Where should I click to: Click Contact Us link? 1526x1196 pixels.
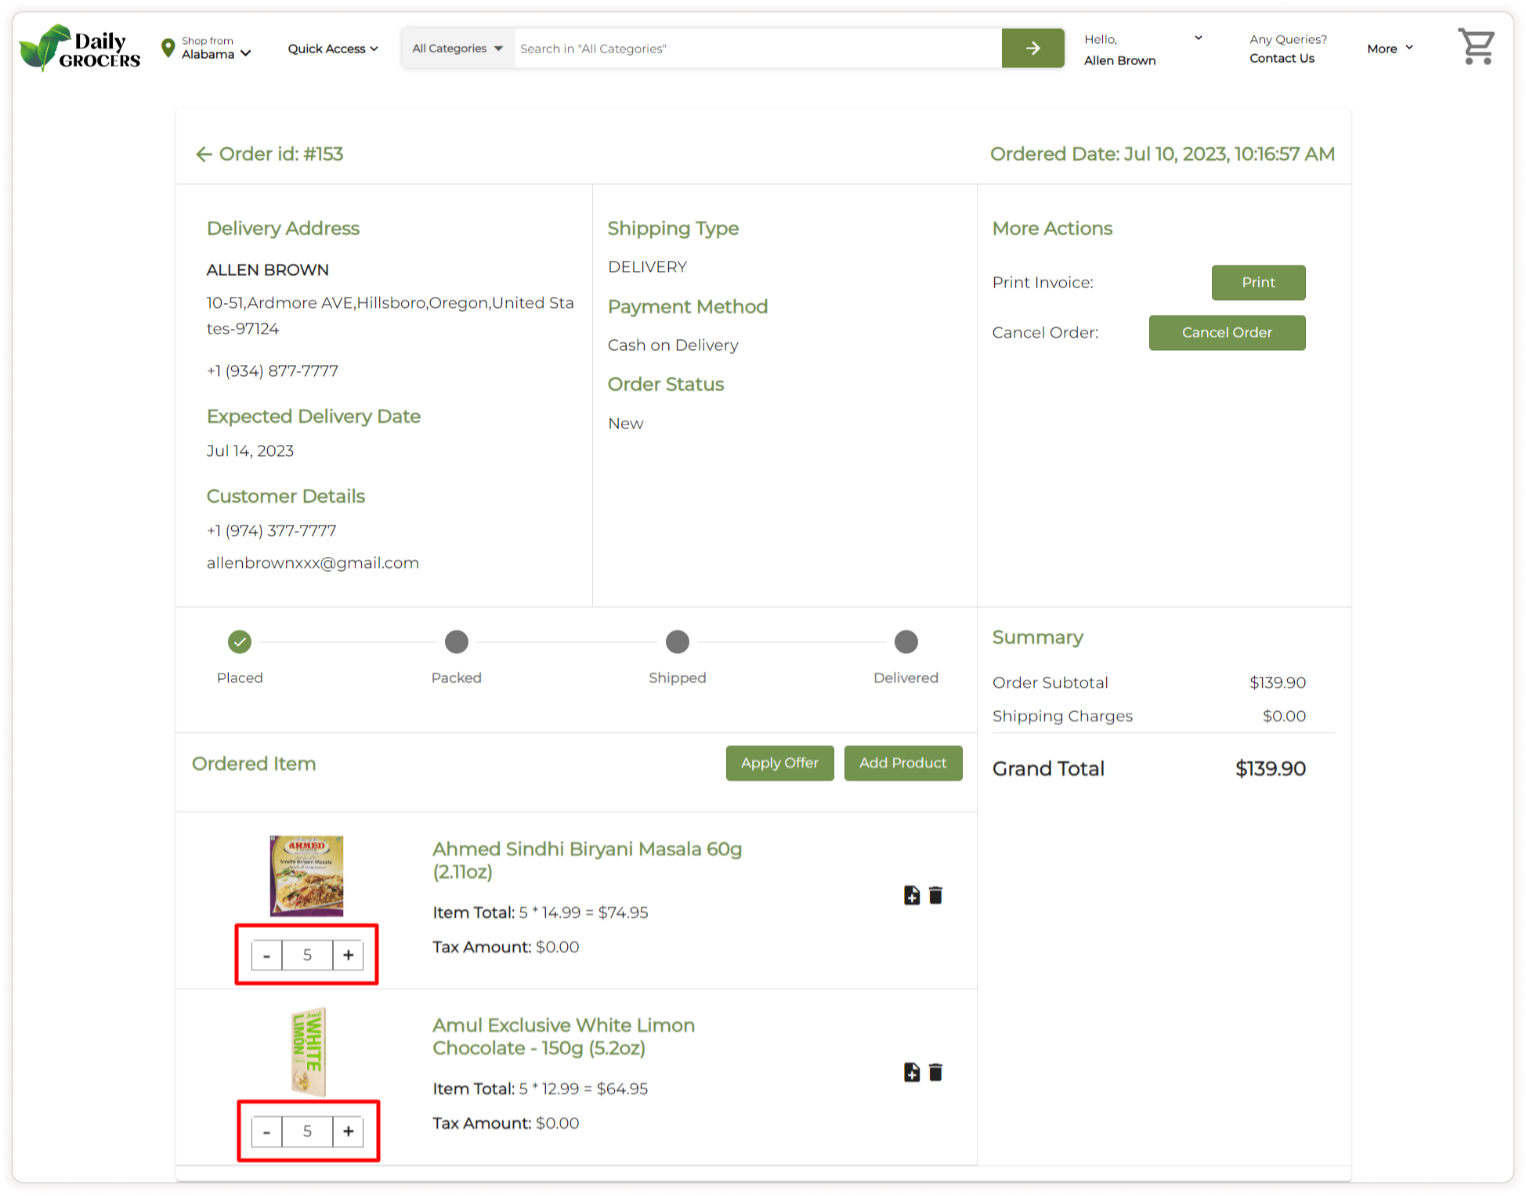[x=1282, y=58]
